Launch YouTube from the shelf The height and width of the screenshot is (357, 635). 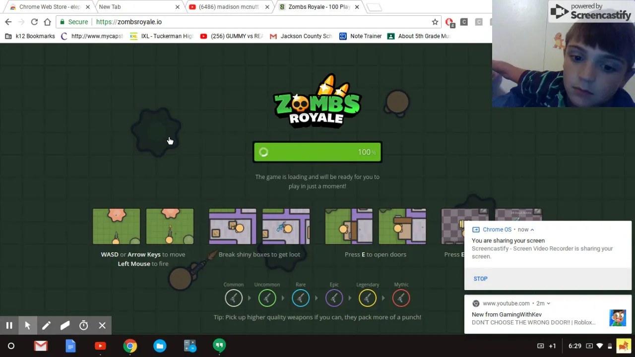(x=100, y=346)
